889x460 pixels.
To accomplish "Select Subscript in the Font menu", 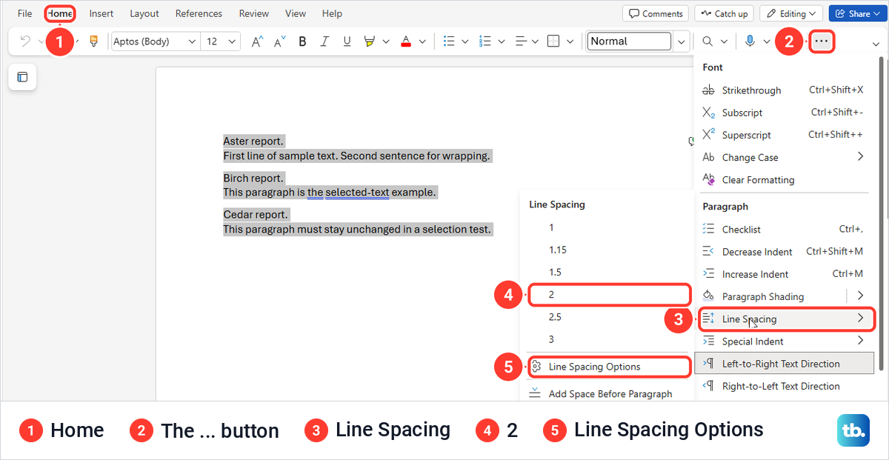I will pos(783,113).
